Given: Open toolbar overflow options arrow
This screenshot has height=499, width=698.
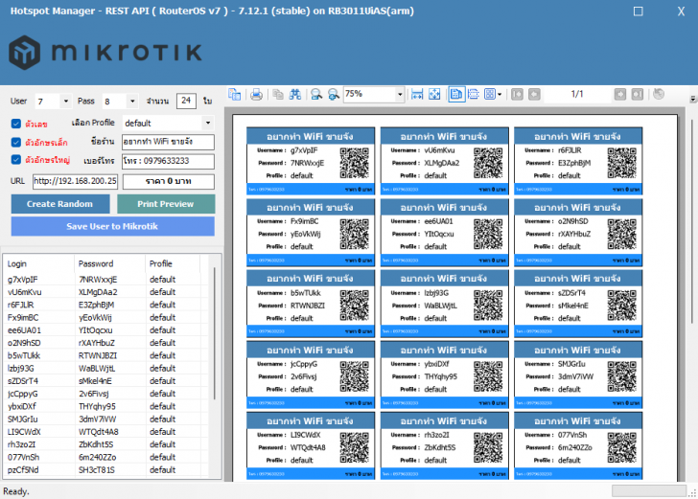Looking at the screenshot, I should [693, 99].
